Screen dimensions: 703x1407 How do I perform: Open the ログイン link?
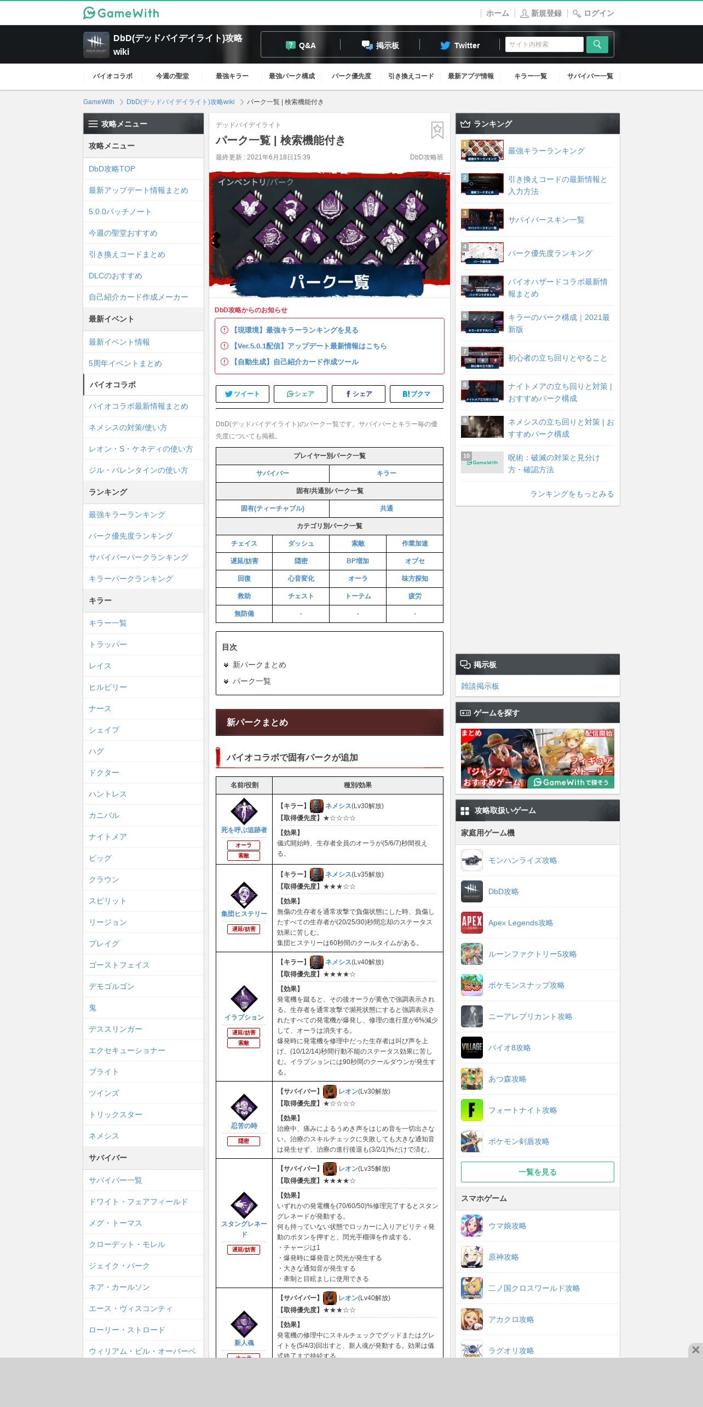pos(593,13)
